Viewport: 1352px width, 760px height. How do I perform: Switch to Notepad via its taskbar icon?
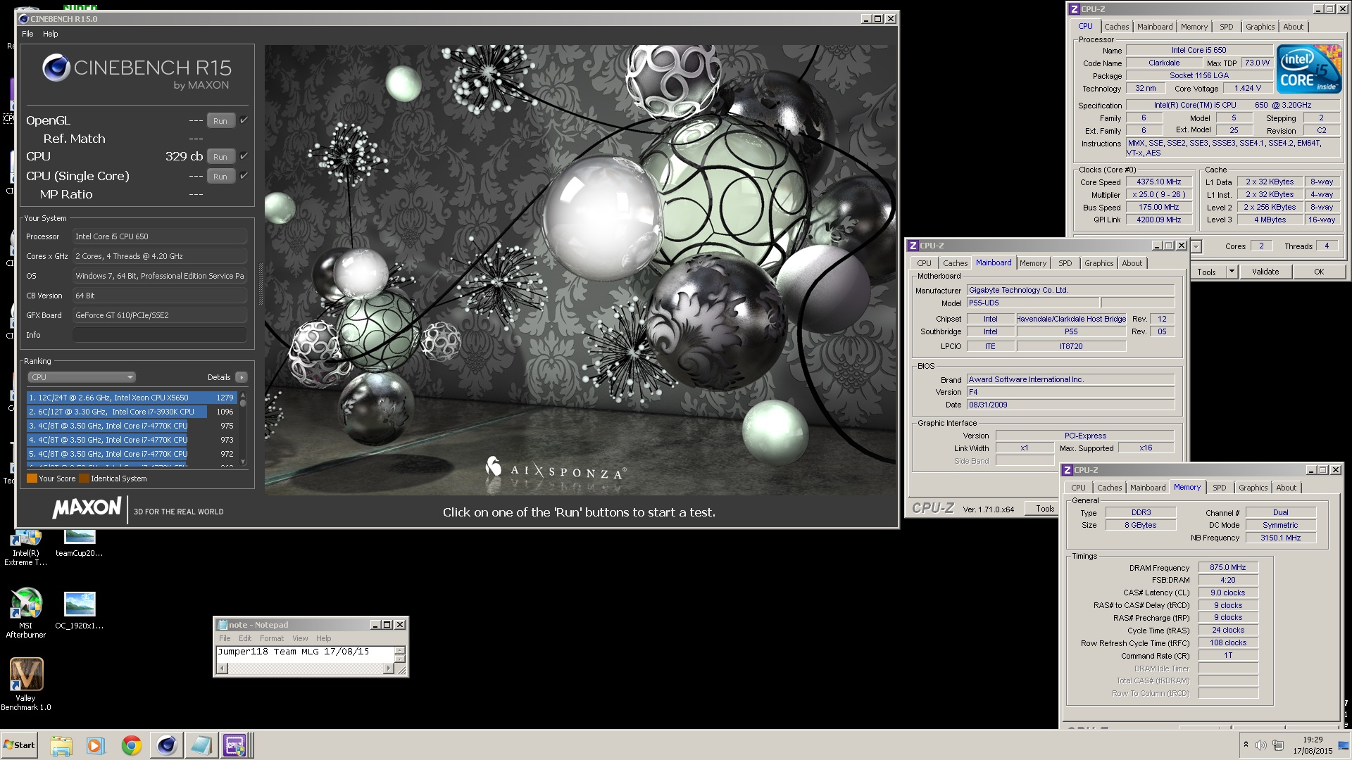click(x=201, y=745)
